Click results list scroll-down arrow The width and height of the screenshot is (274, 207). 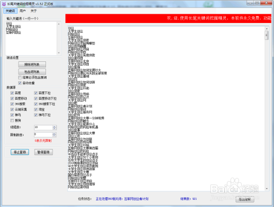(267, 188)
